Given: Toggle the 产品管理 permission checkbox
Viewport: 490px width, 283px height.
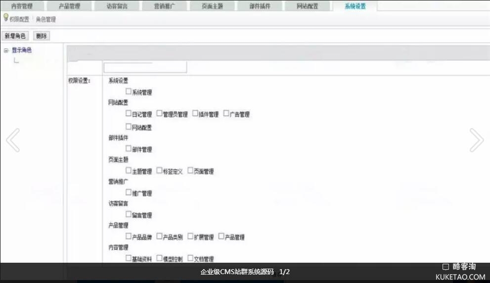Looking at the screenshot, I should pos(221,236).
